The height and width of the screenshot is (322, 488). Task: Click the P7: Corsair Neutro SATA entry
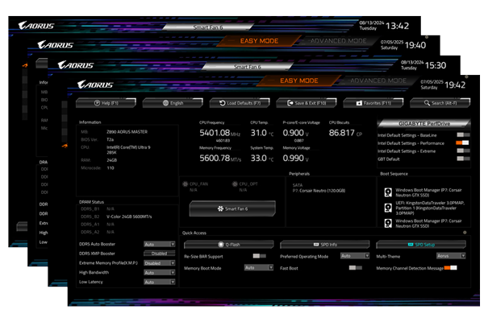[x=319, y=191]
